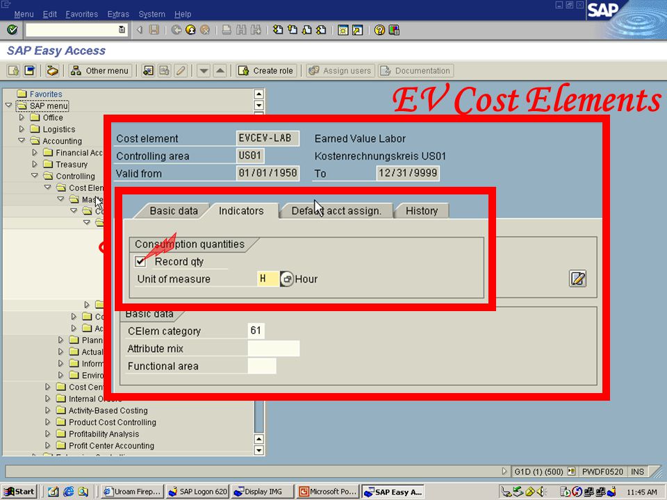The width and height of the screenshot is (667, 500).
Task: Click the Customize Local Layout icon
Action: (x=394, y=30)
